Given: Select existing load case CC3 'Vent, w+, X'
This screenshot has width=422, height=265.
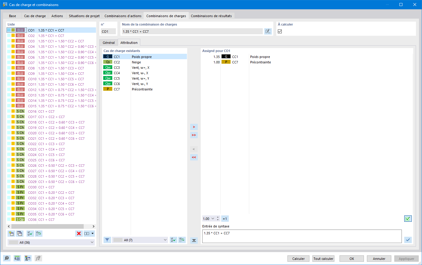Looking at the screenshot, I should [144, 68].
